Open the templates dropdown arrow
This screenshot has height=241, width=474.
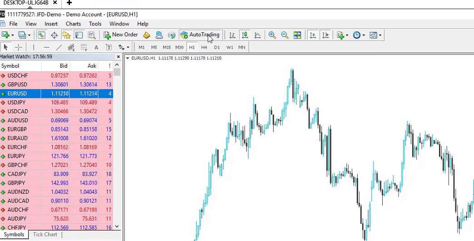380,35
